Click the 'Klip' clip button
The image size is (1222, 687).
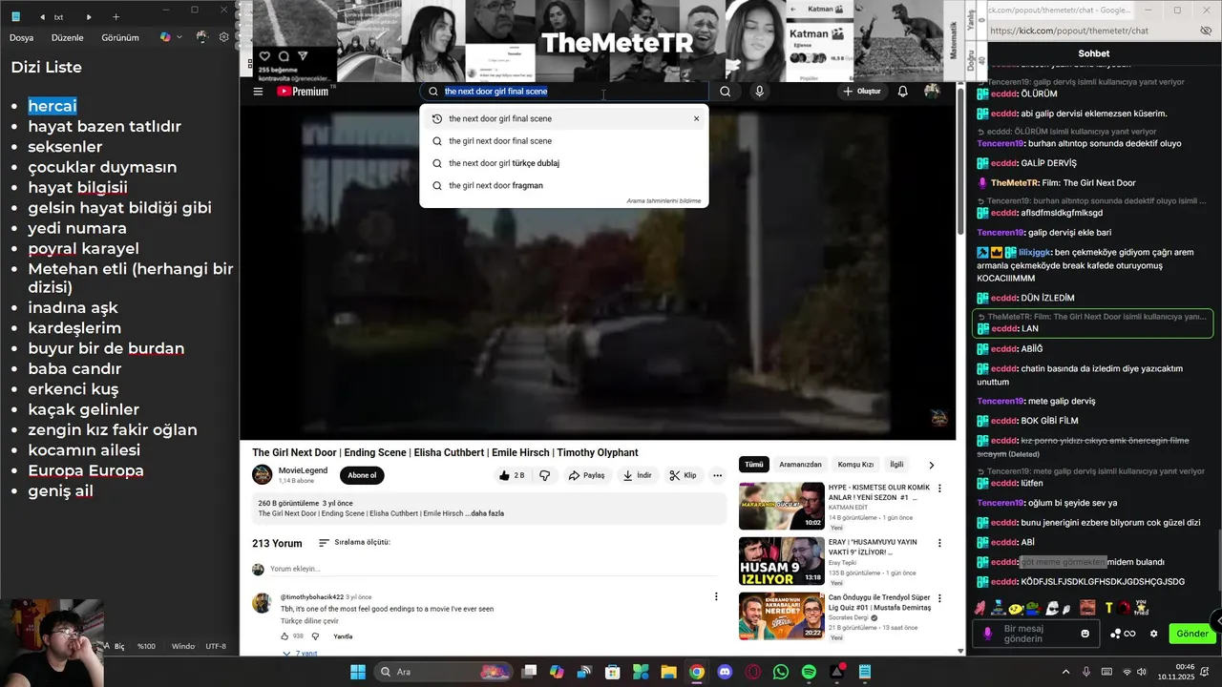click(x=683, y=475)
